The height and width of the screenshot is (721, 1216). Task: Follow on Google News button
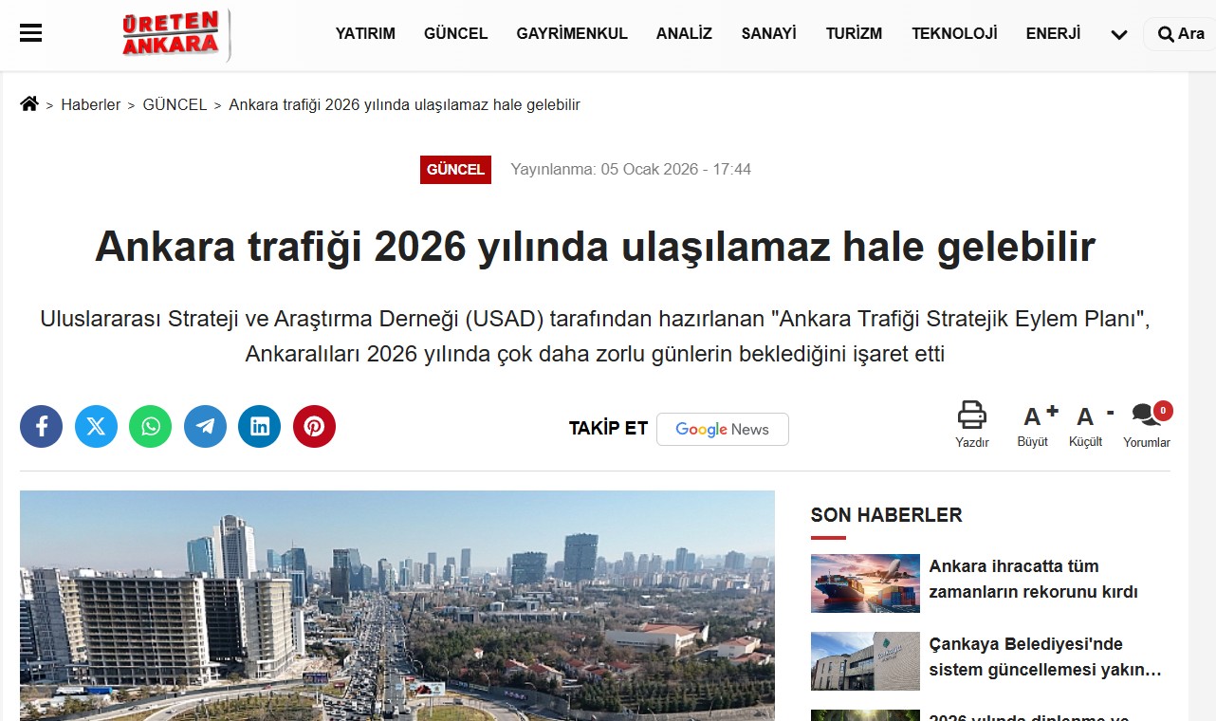(722, 429)
